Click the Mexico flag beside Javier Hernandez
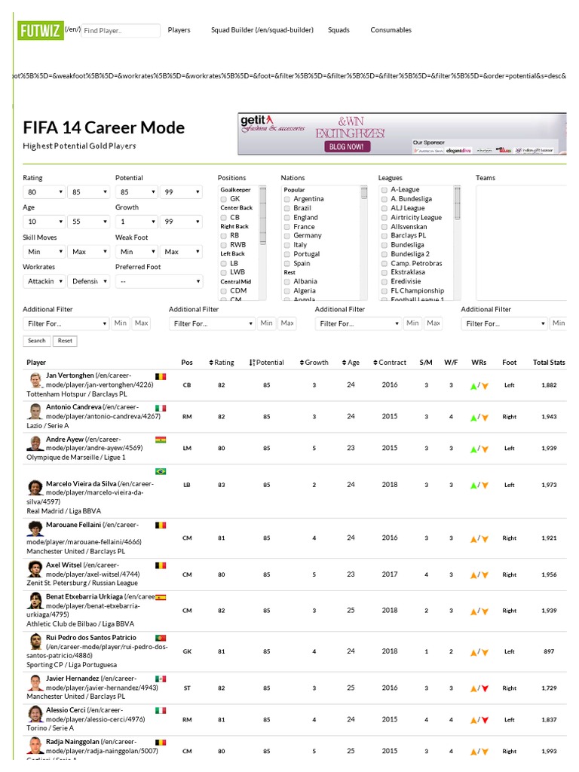579x772 pixels. [161, 679]
